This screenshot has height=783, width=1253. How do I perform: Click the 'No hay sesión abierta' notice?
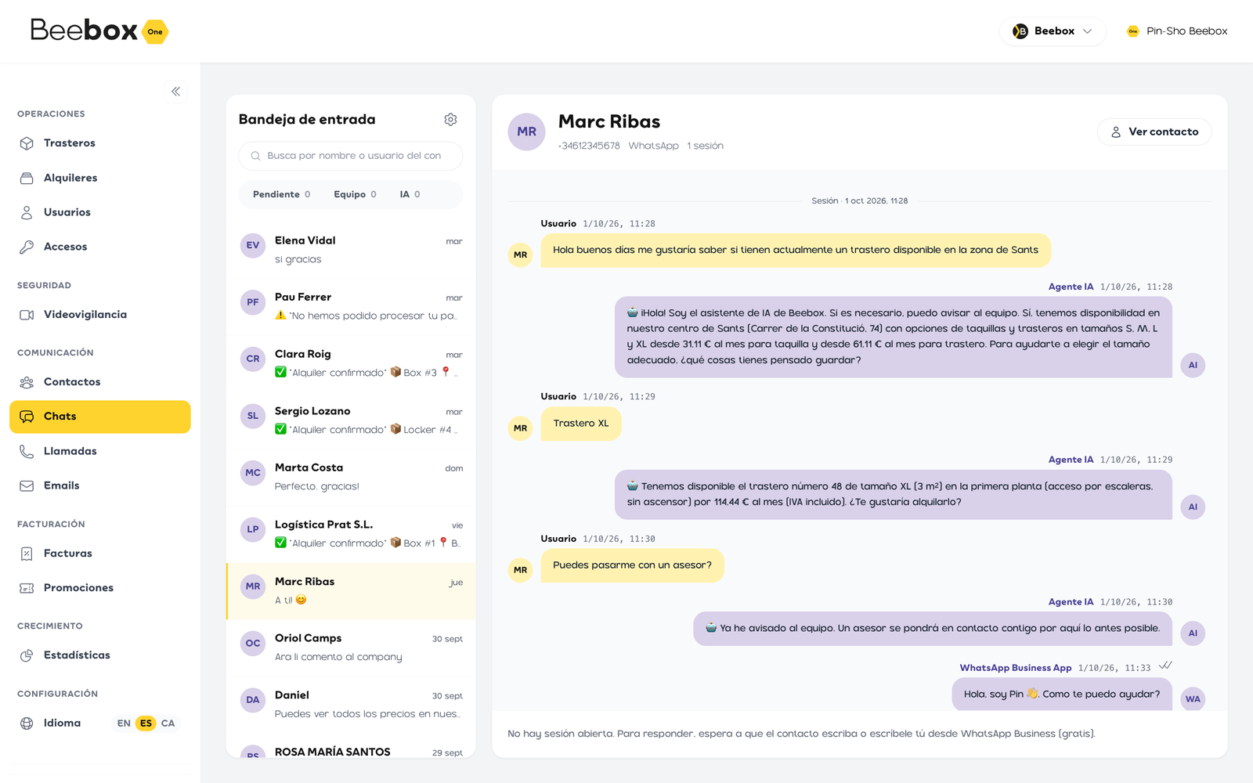pos(801,734)
